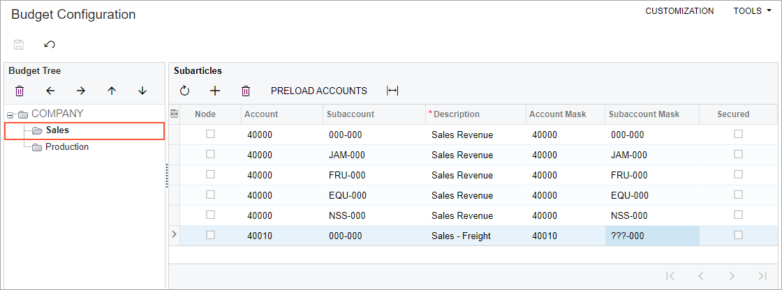Fit columns using the width icon

coord(392,91)
